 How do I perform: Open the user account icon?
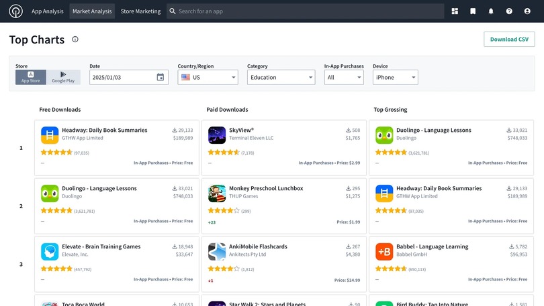click(x=527, y=11)
